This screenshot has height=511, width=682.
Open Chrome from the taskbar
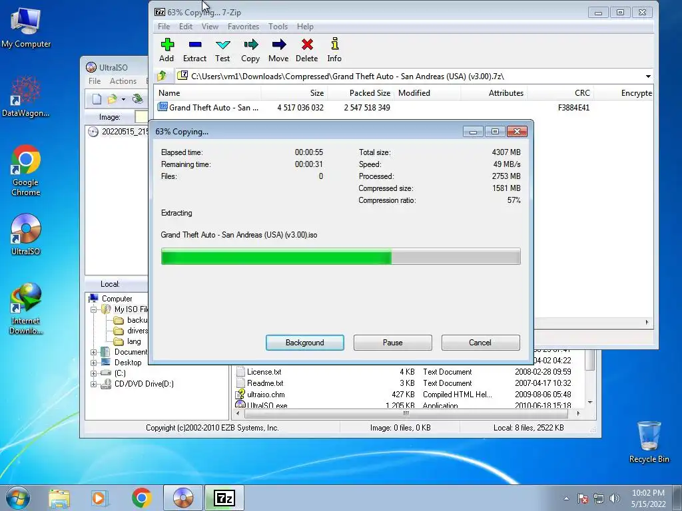tap(141, 498)
